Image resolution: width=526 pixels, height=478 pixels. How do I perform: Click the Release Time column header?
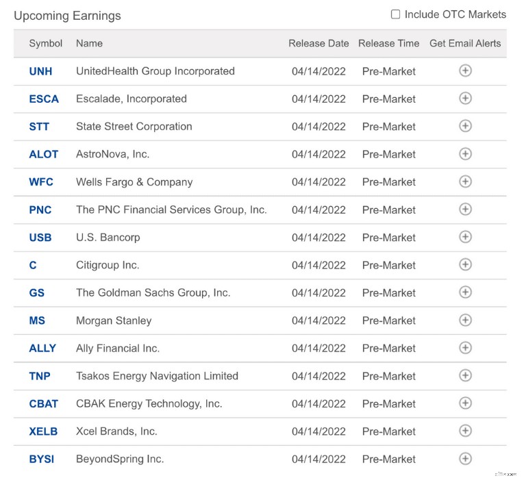pos(389,44)
